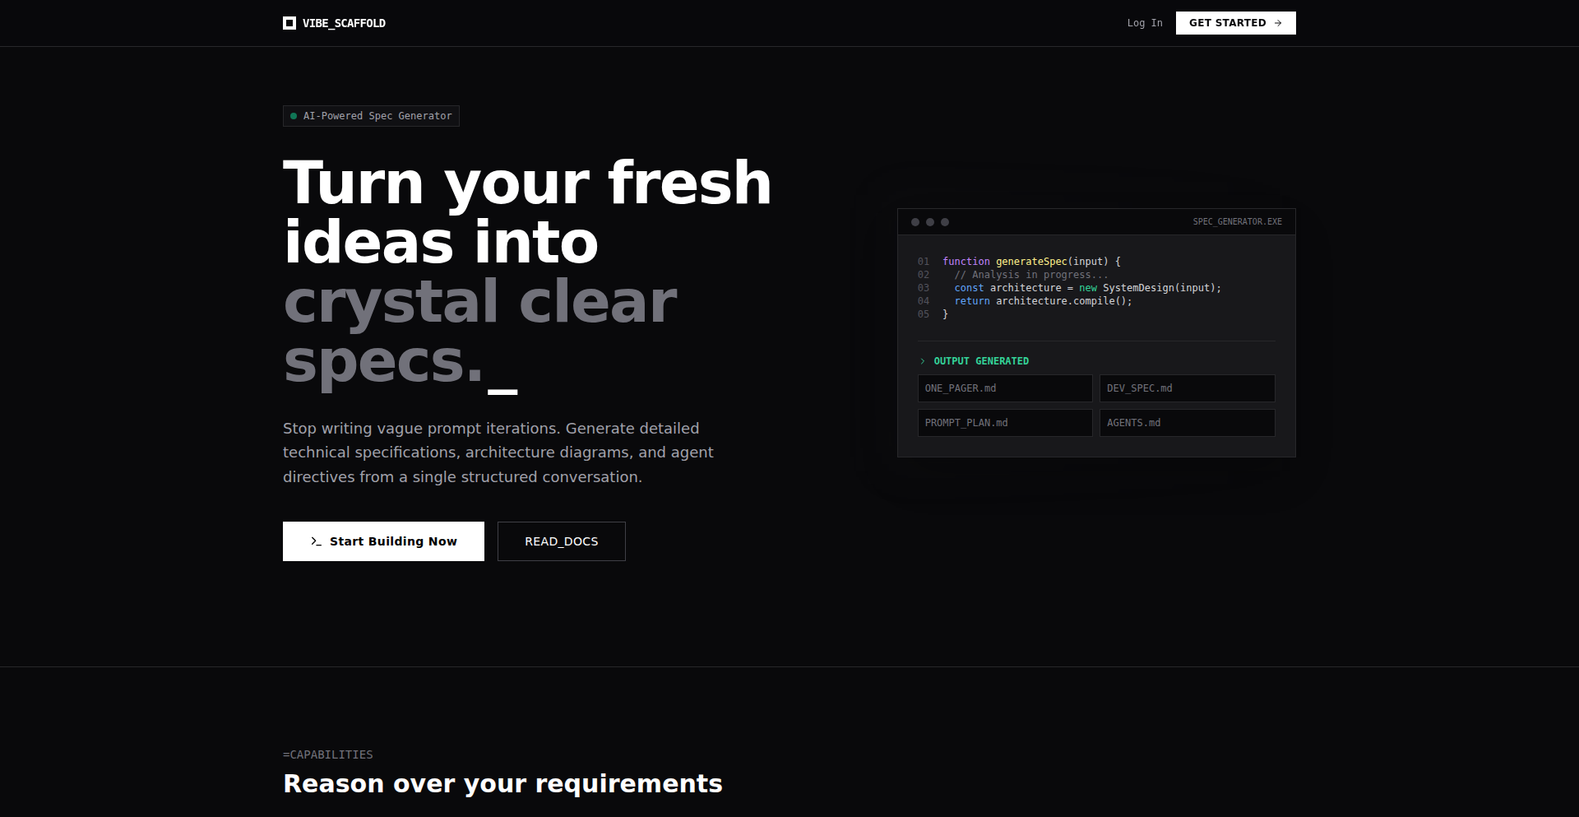This screenshot has width=1579, height=817.
Task: Click the VIBE_SCAFFOLD brand name
Action: (344, 23)
